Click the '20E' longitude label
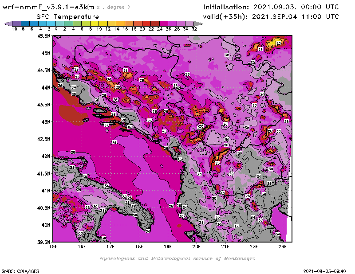Image resolution: width=355 pixels, height=274 pixels. click(x=197, y=247)
